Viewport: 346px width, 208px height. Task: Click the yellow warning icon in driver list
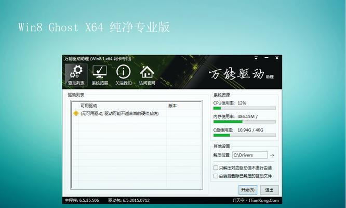[x=76, y=113]
